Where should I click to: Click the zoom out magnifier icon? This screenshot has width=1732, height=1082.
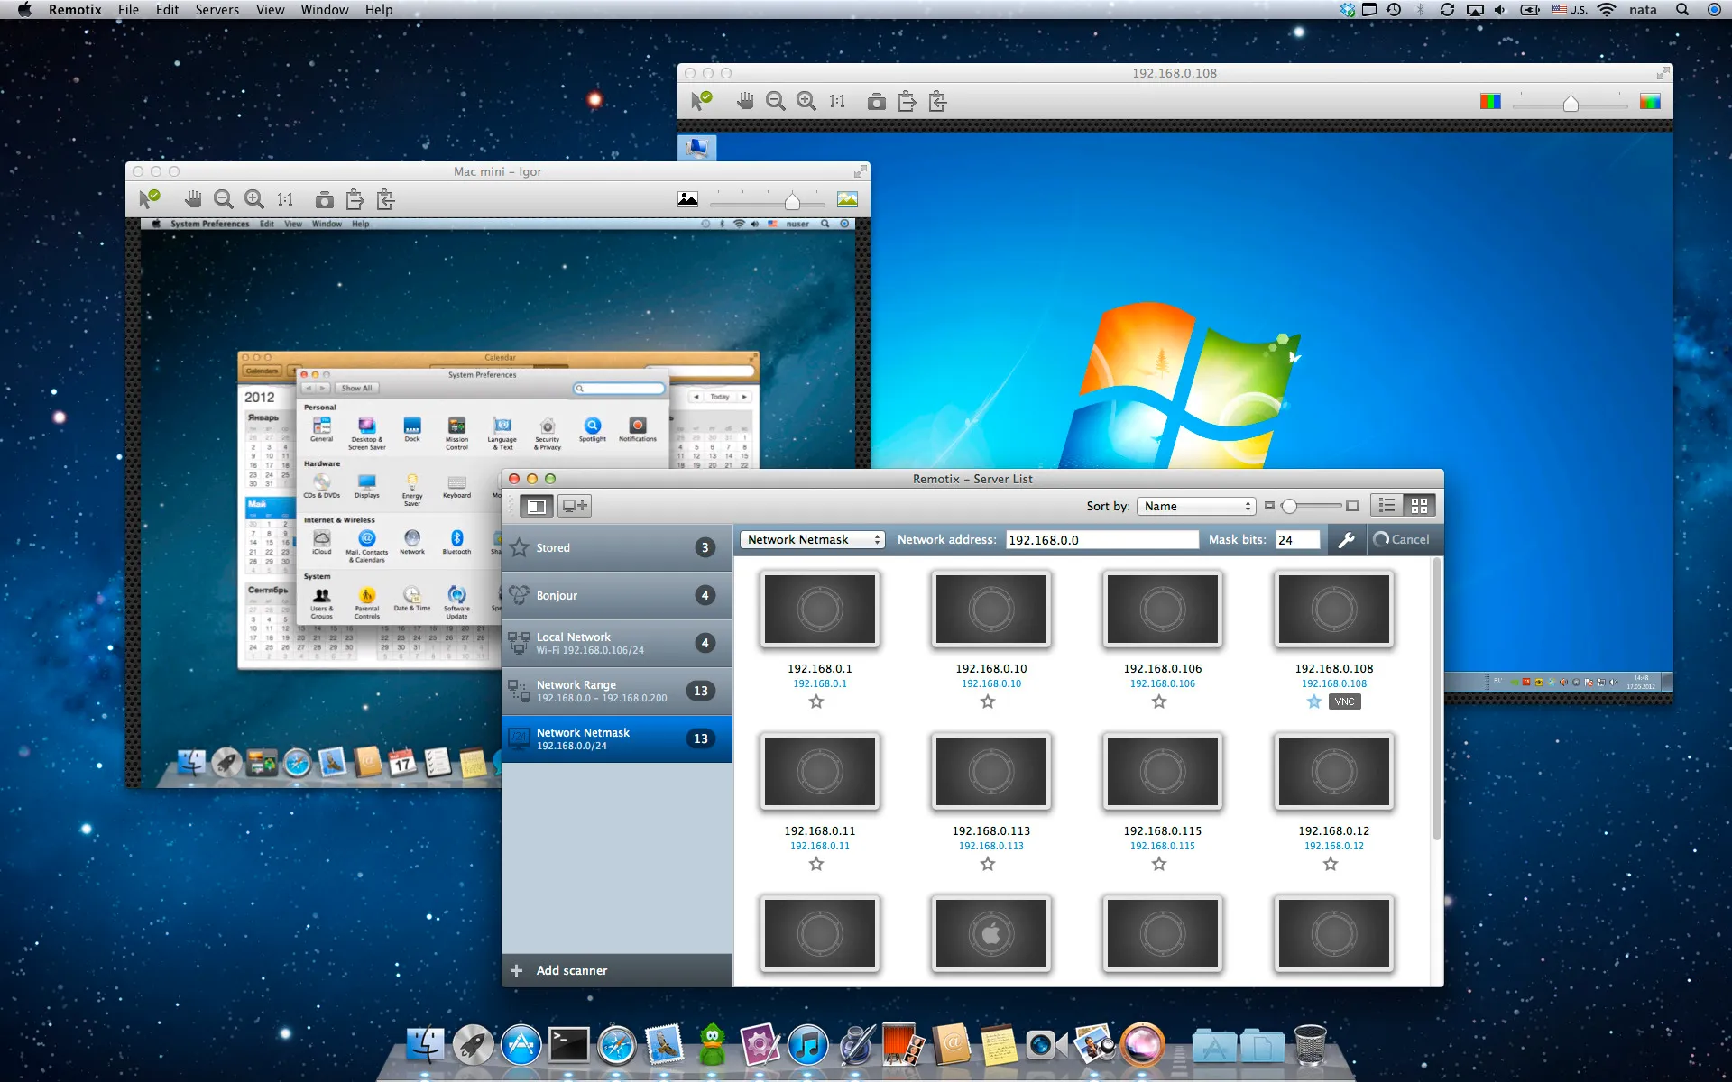(775, 101)
